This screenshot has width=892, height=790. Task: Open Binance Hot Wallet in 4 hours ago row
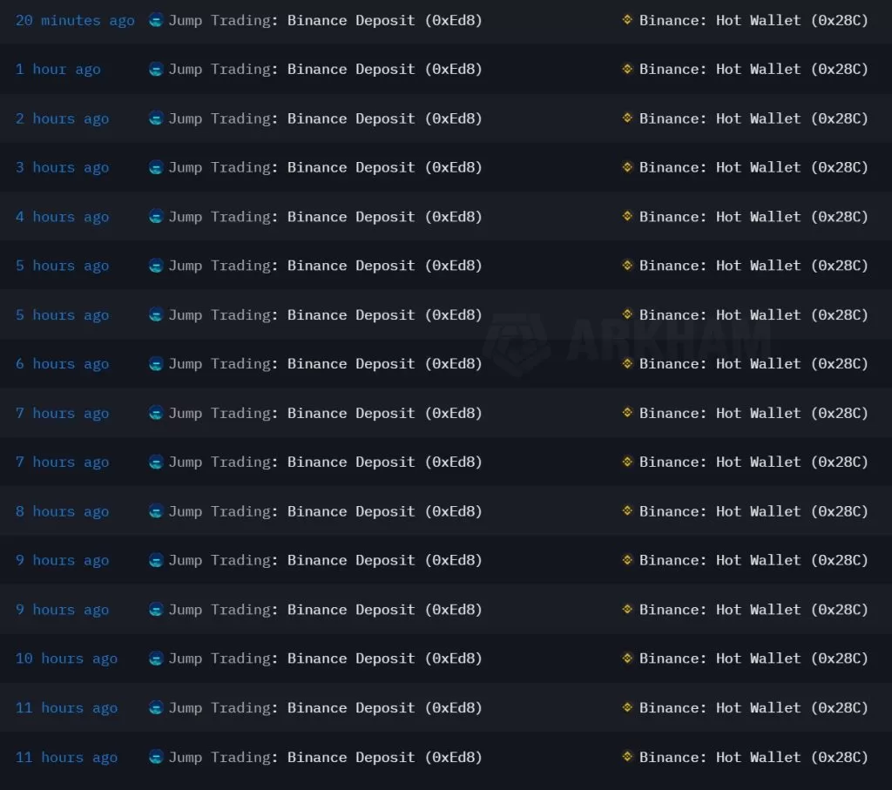tap(753, 217)
